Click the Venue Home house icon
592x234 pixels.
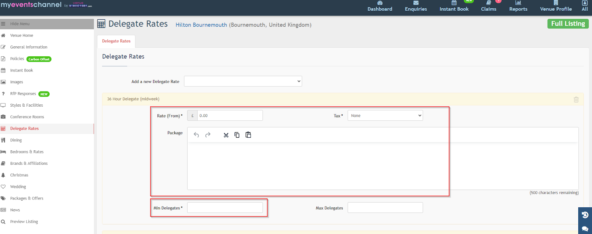pyautogui.click(x=3, y=36)
